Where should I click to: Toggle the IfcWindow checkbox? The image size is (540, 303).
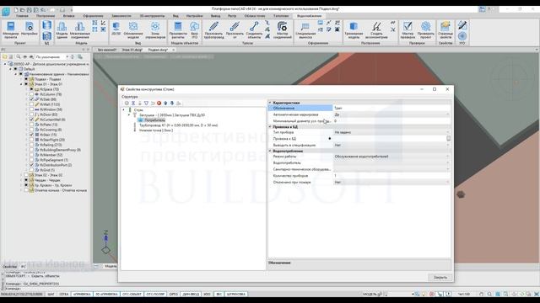coord(32,109)
